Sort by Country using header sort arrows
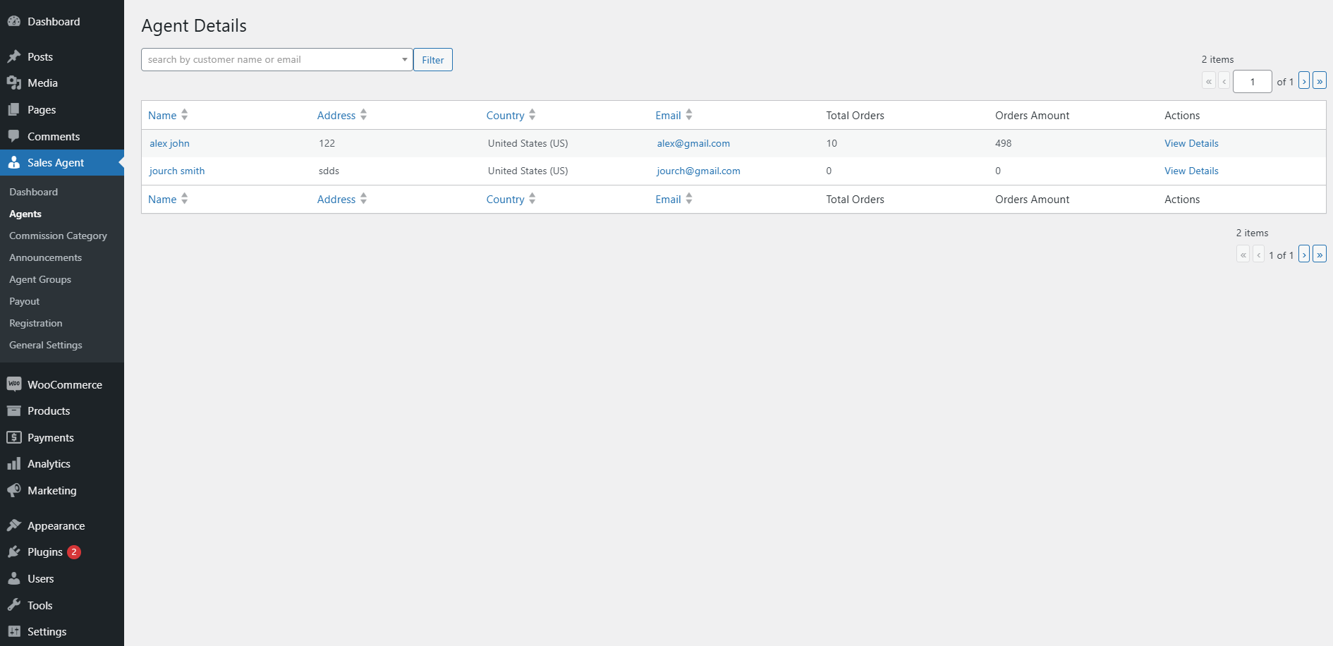 [532, 115]
